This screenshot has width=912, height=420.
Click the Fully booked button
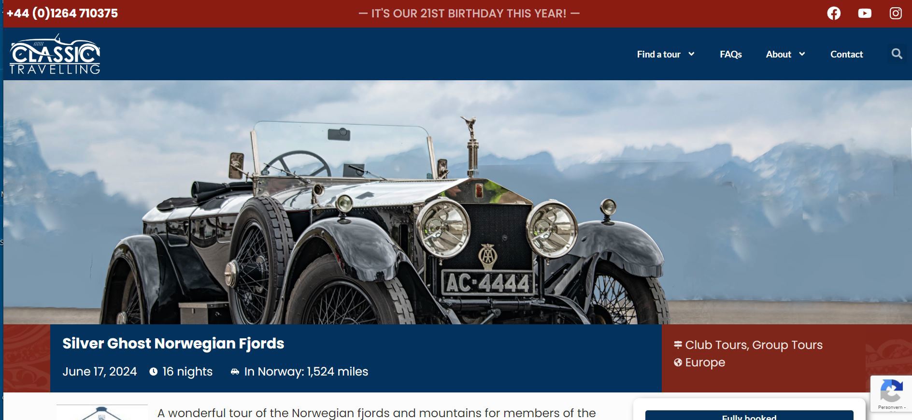749,416
